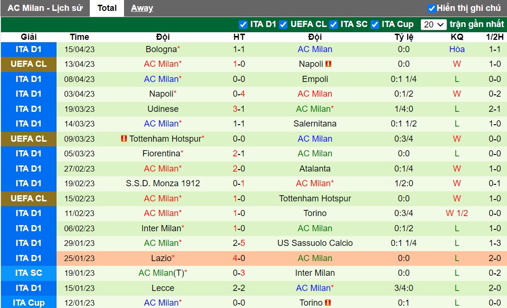Image resolution: width=507 pixels, height=308 pixels.
Task: Uncheck the ITA SC filter checkbox
Action: (334, 25)
